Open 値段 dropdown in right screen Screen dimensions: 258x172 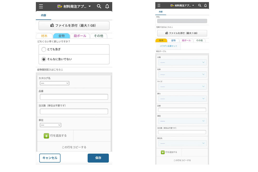(x=182, y=121)
